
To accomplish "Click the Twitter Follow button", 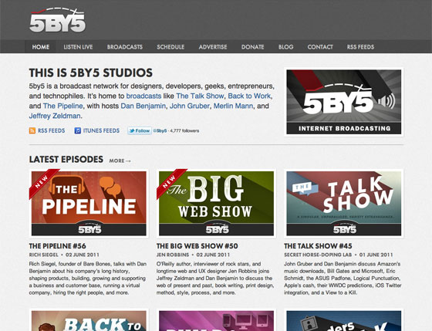I will (140, 130).
